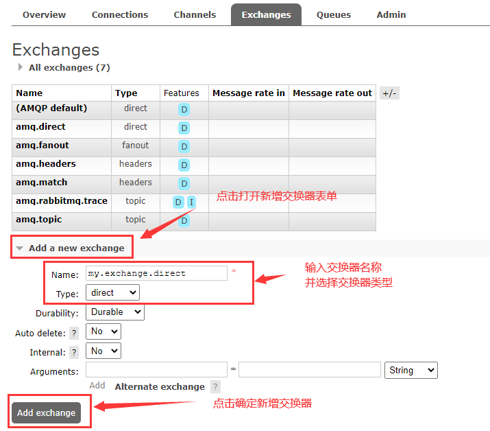Open the exchange Type dropdown

click(113, 292)
